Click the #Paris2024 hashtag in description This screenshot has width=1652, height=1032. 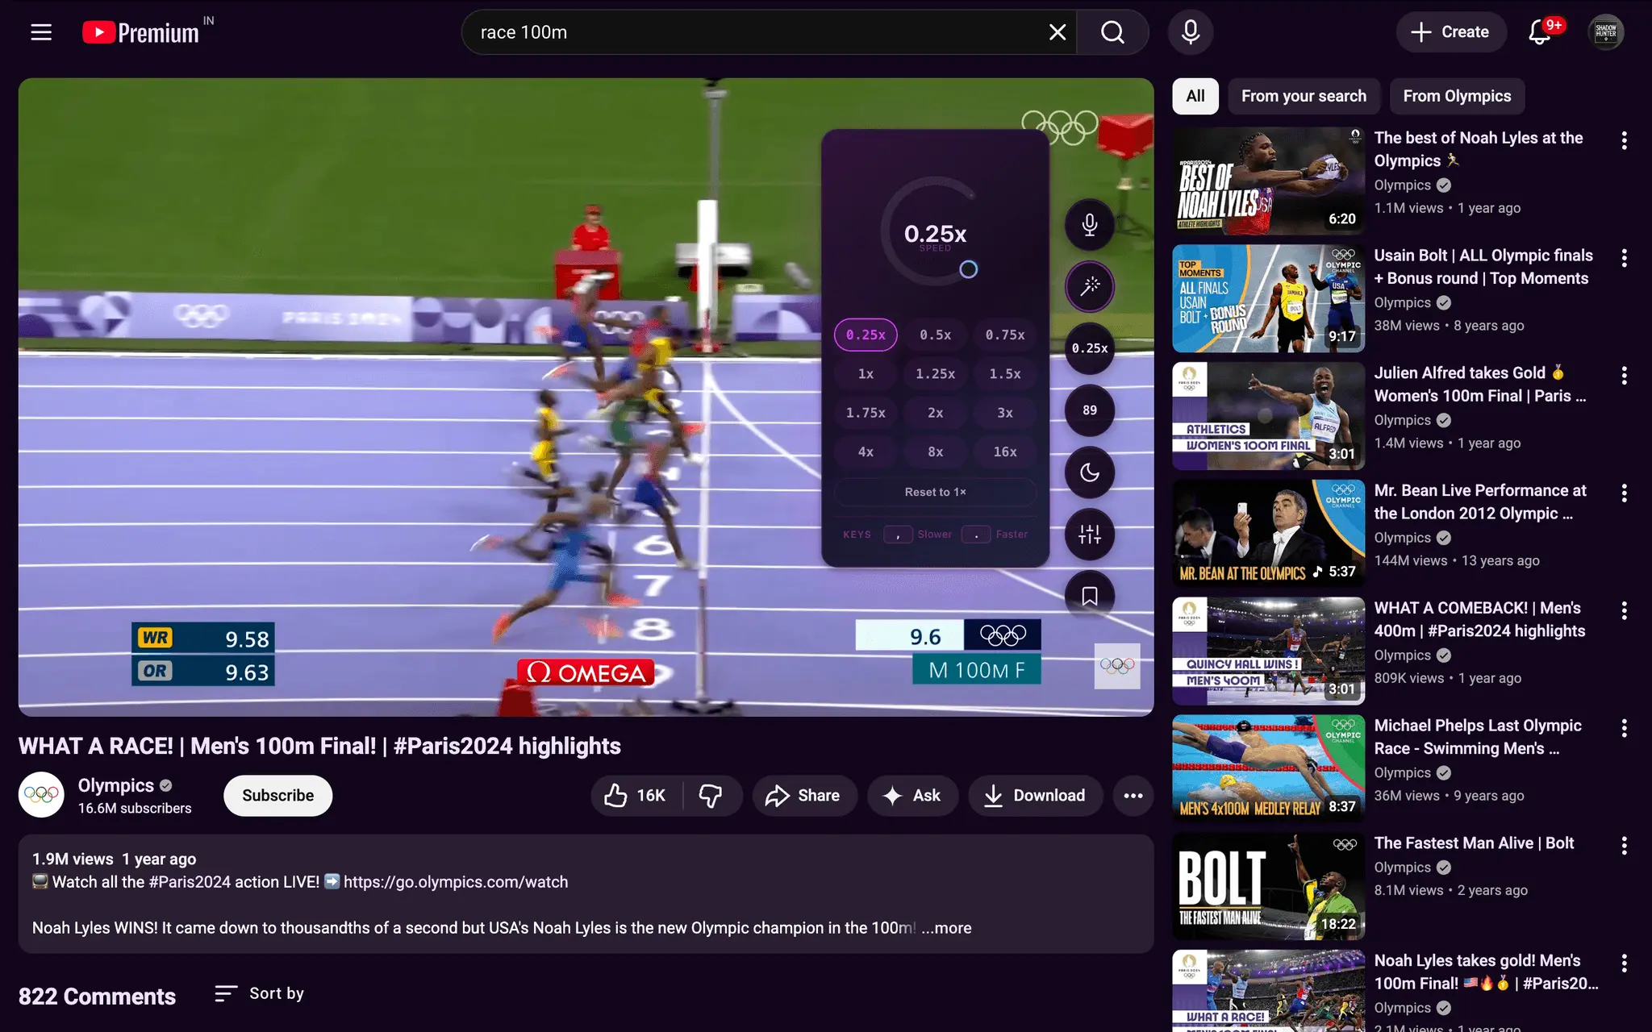tap(190, 882)
